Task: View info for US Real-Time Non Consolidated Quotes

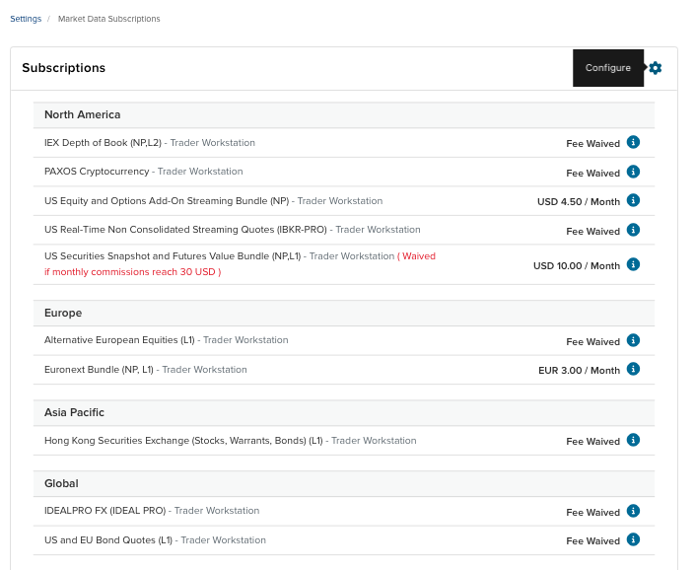Action: tap(633, 230)
